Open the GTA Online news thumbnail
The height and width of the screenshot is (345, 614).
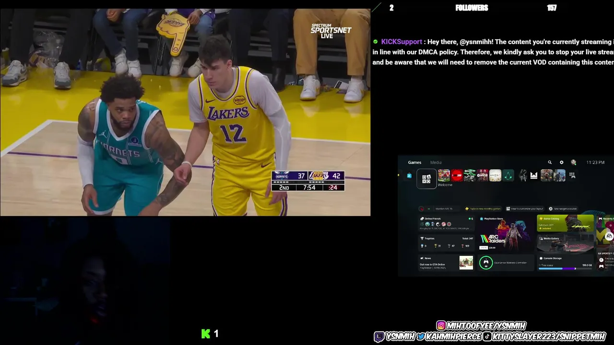coord(466,263)
